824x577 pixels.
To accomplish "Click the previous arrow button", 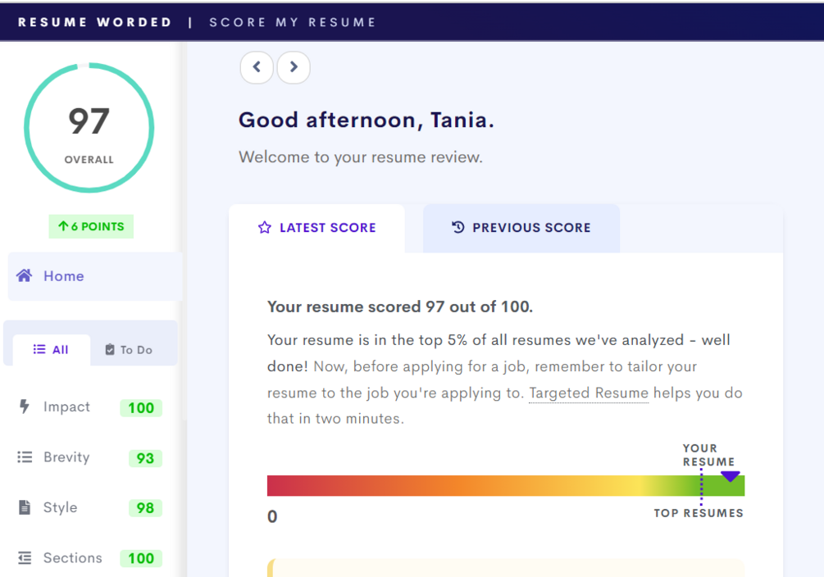I will [x=257, y=67].
